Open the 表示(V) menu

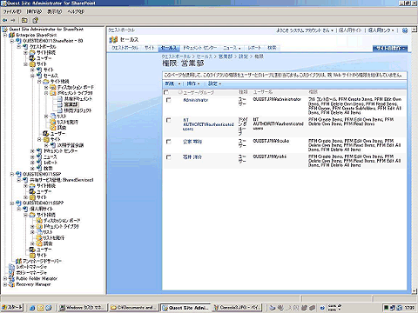pos(55,11)
